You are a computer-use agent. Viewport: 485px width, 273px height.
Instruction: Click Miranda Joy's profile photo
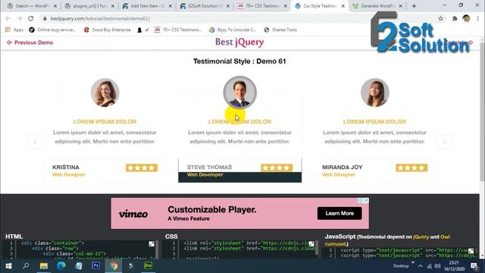(x=374, y=93)
